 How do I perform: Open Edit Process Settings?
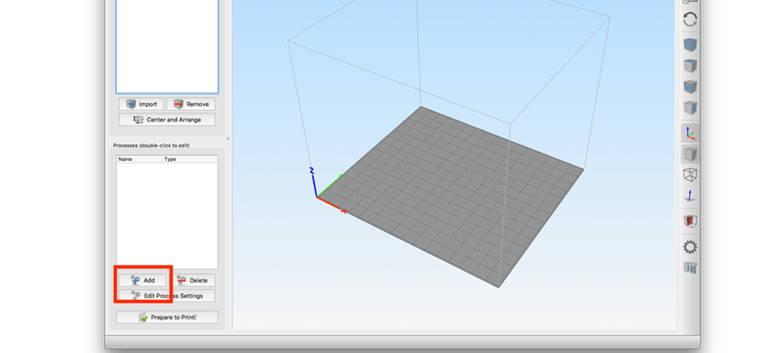point(166,296)
